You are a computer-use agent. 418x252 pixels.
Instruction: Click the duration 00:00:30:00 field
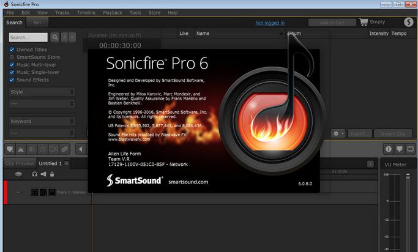120,45
